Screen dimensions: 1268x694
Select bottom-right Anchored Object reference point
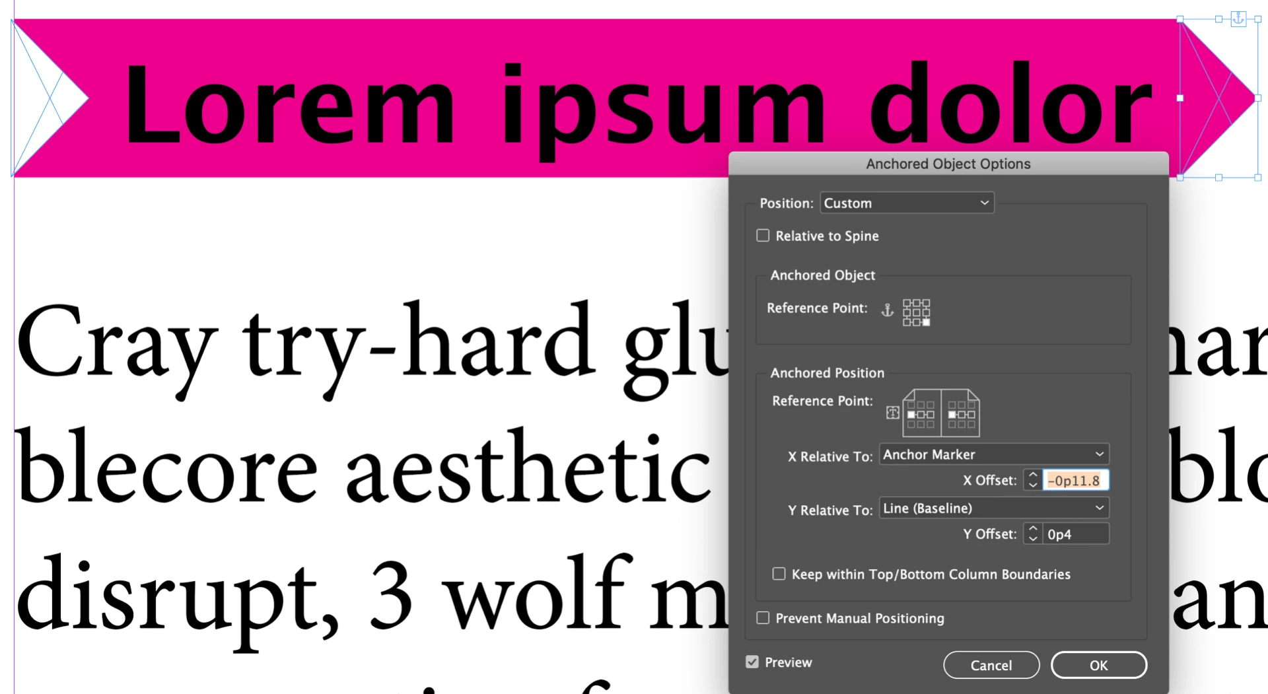coord(927,322)
